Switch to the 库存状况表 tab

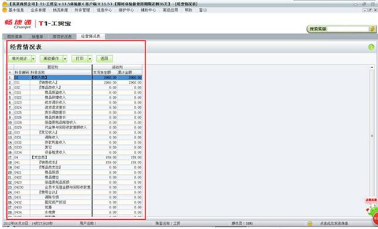click(62, 36)
